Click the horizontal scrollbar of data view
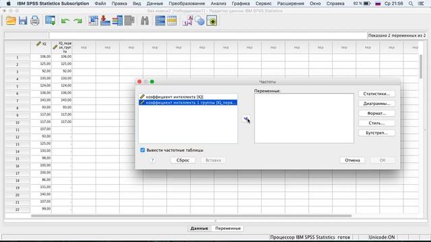431x242 pixels. click(191, 216)
